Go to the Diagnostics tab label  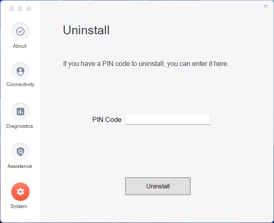pos(20,126)
